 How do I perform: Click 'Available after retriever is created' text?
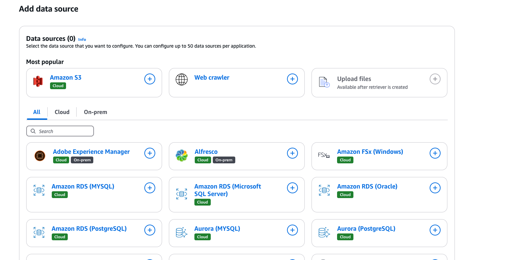(372, 87)
